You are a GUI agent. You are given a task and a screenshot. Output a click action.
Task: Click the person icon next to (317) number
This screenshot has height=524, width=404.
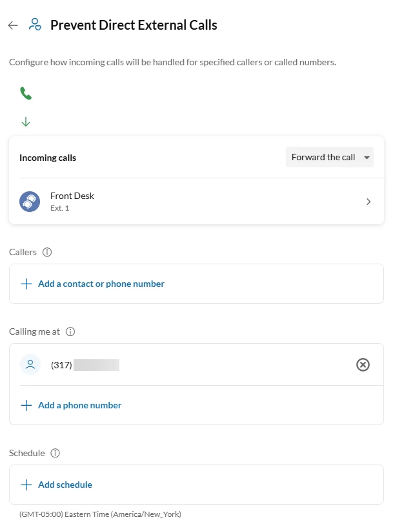(x=30, y=365)
